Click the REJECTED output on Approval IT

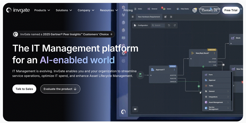(x=173, y=79)
